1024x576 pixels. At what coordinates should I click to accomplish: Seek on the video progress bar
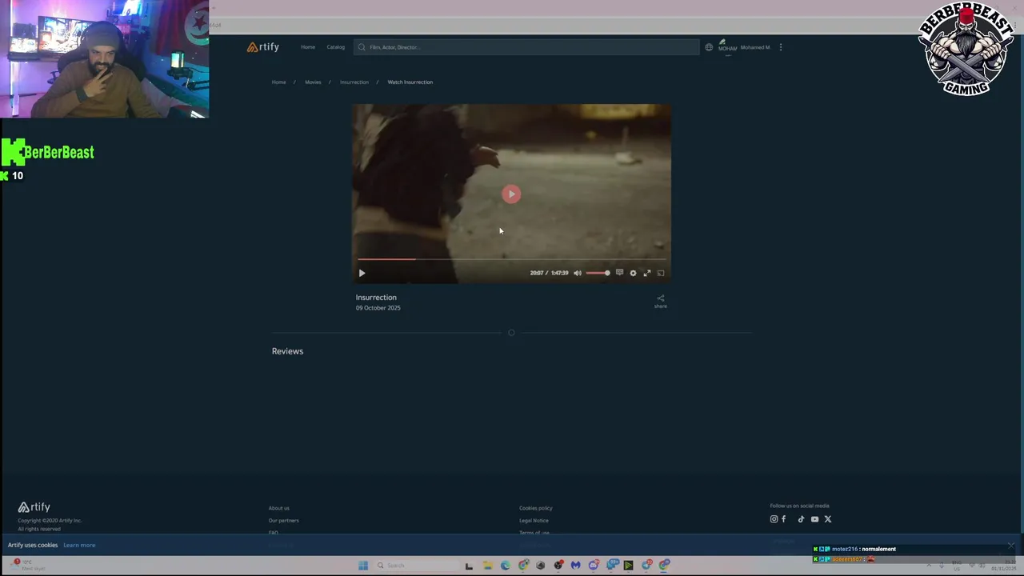(511, 259)
